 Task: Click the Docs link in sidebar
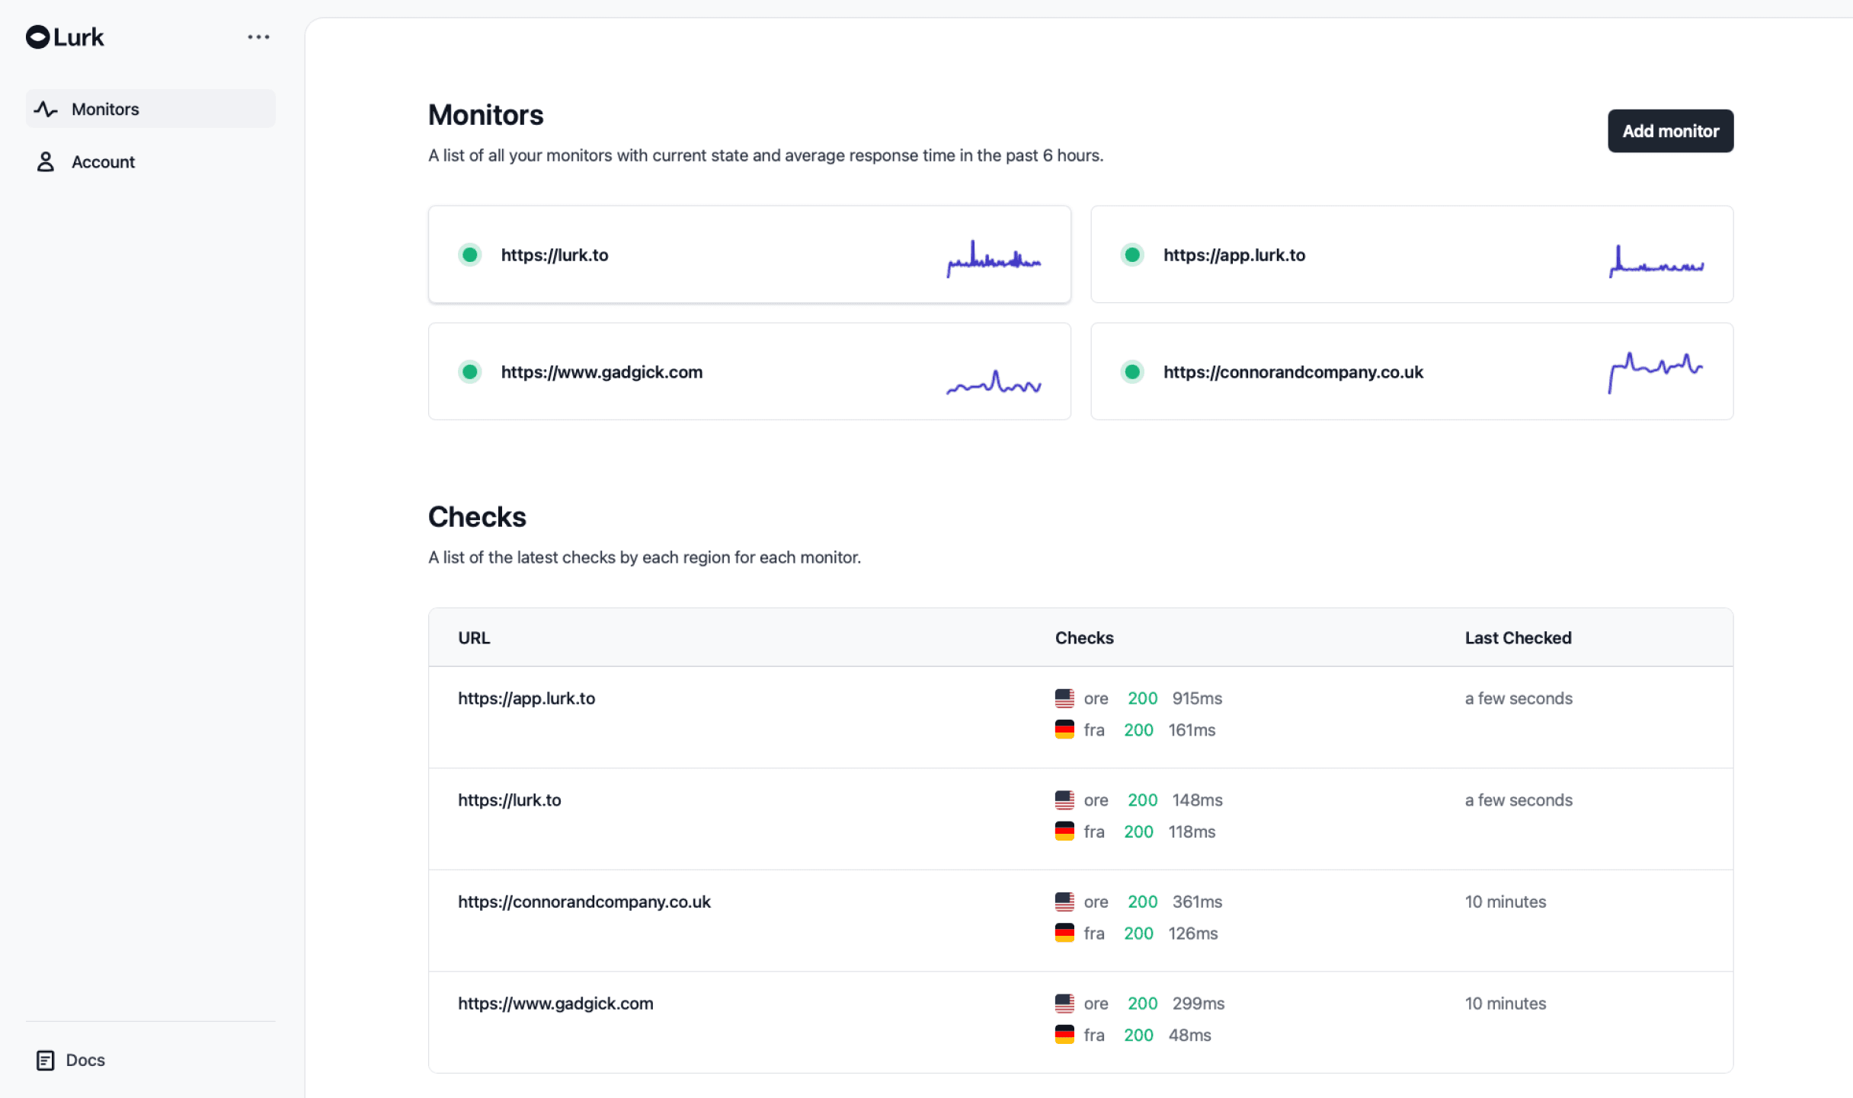tap(85, 1058)
